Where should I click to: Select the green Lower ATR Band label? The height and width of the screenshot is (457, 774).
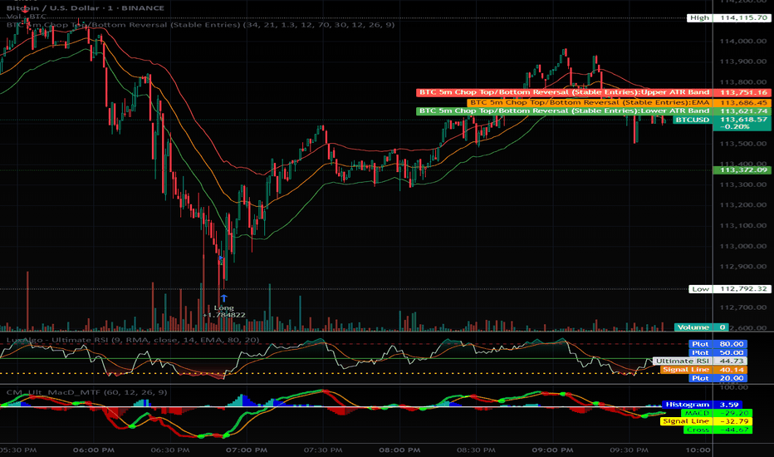coord(564,111)
